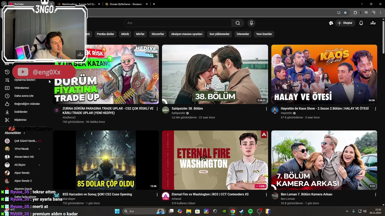The image size is (385, 216).
Task: Bookmark the page with the star icon
Action: pos(345,13)
